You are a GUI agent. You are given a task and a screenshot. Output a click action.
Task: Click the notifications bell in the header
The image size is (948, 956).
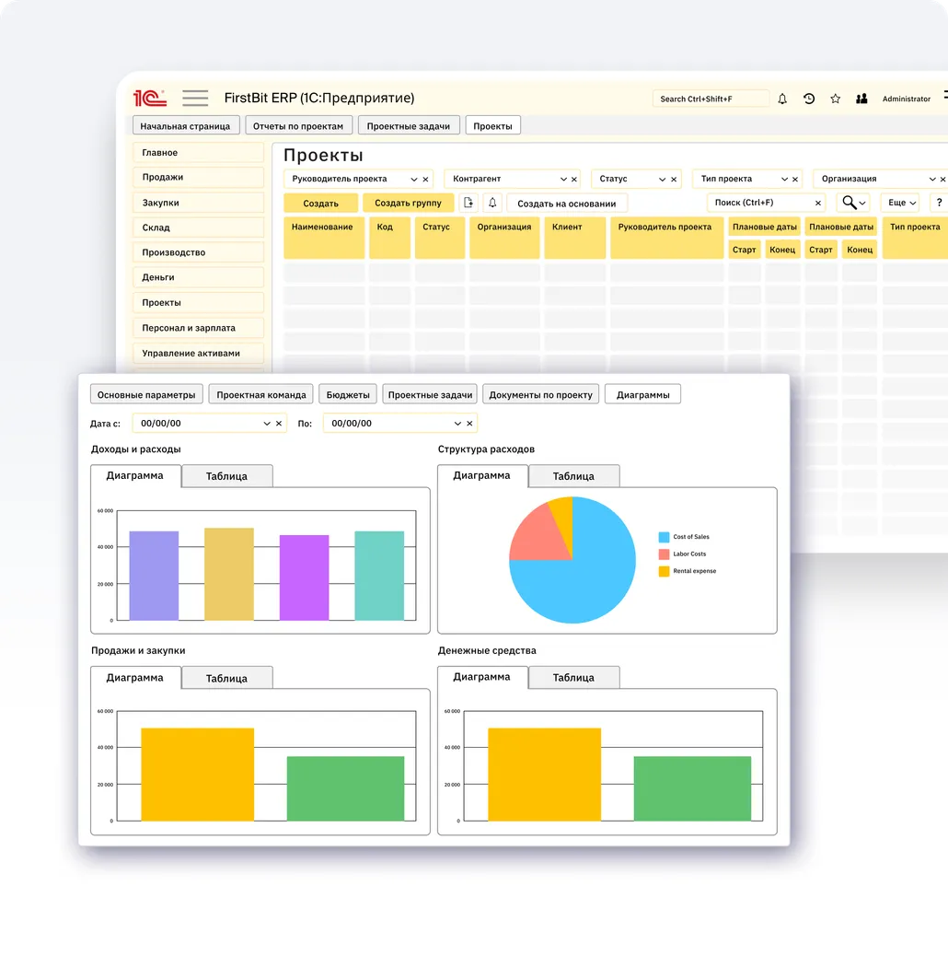point(782,99)
